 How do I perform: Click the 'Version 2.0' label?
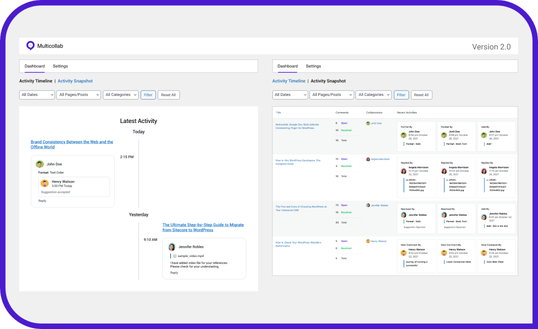tap(492, 47)
